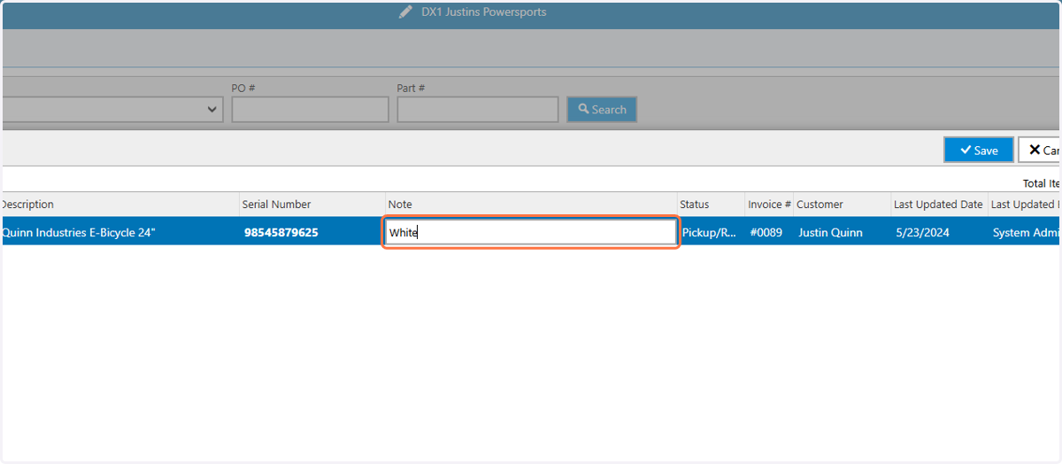This screenshot has height=464, width=1062.
Task: Click the Cancel button
Action: pos(1040,150)
